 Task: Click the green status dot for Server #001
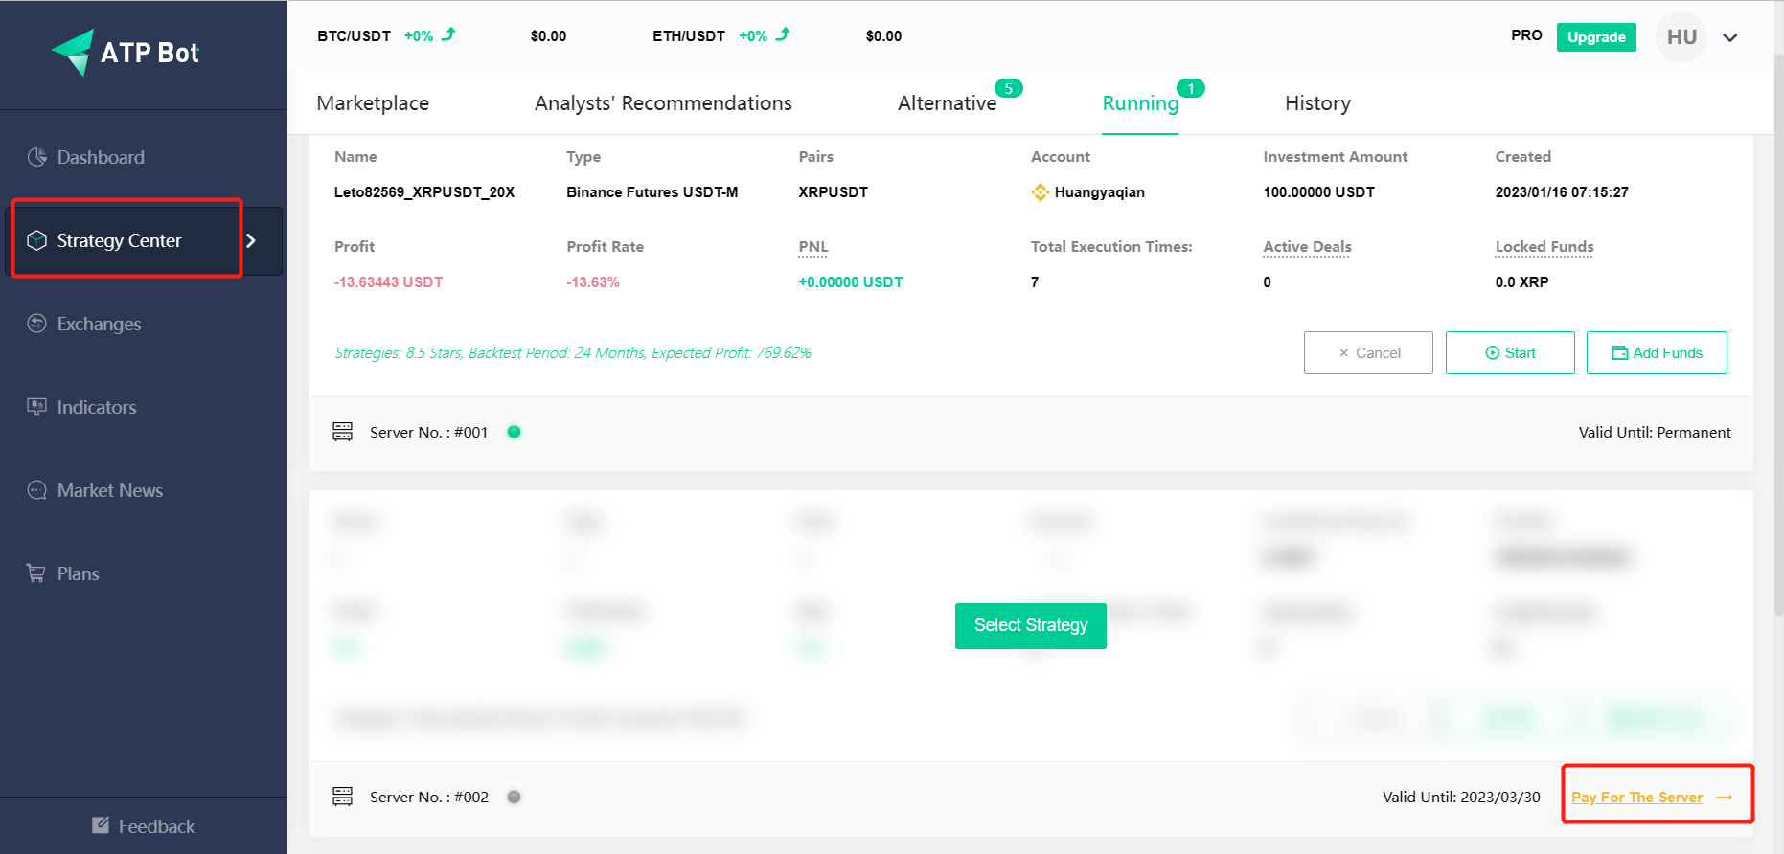[514, 432]
